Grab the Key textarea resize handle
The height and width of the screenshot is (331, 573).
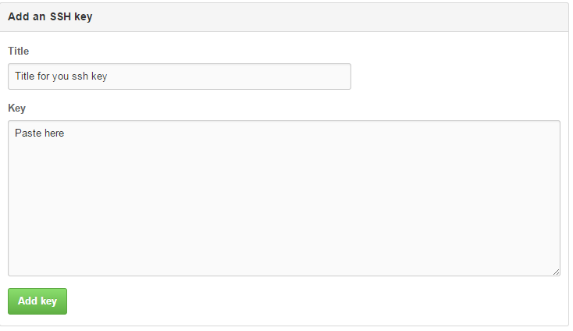click(x=557, y=272)
